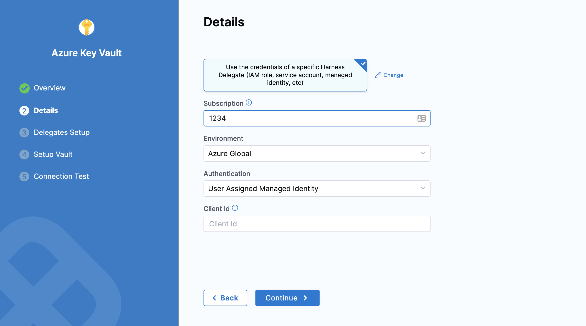This screenshot has width=586, height=326.
Task: Open the Authentication dropdown
Action: [x=317, y=189]
